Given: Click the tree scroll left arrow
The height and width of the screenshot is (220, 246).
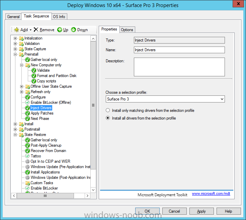Looking at the screenshot, I should pos(14,196).
